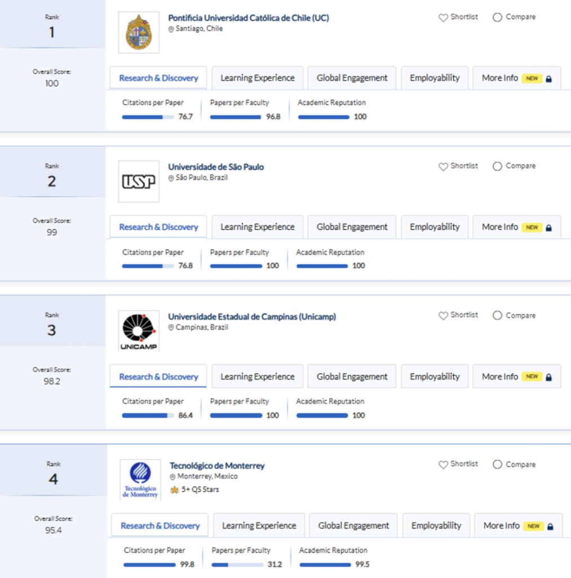Select Compare radio for Universidade de São Paulo
The width and height of the screenshot is (571, 578).
(497, 167)
